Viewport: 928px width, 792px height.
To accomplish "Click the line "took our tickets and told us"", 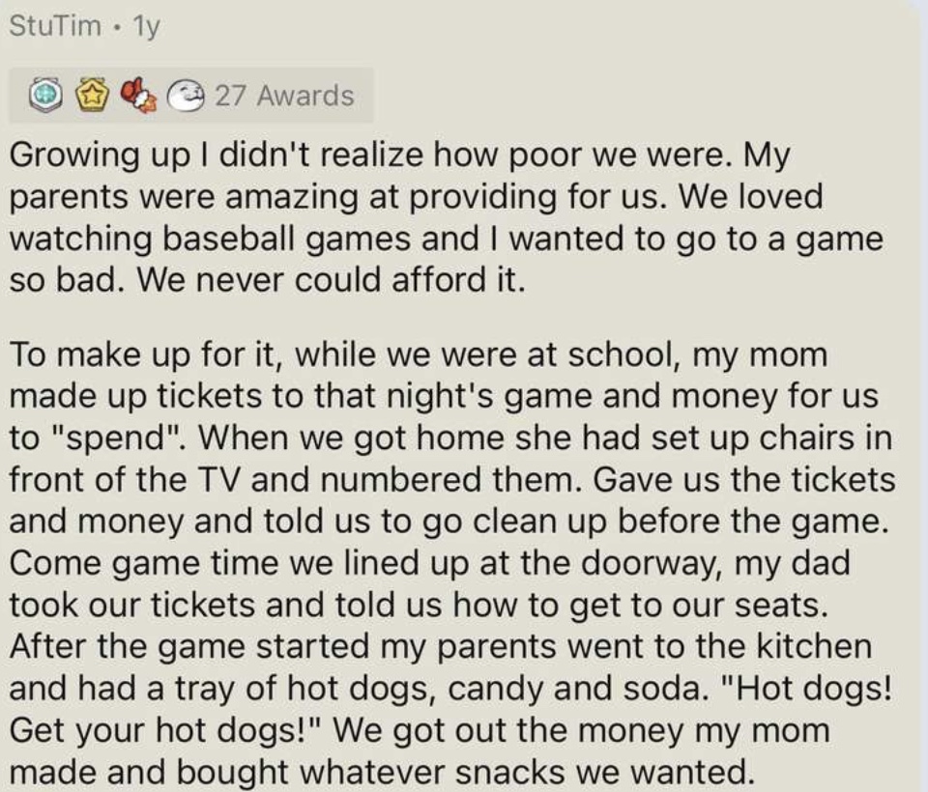I will [x=419, y=605].
